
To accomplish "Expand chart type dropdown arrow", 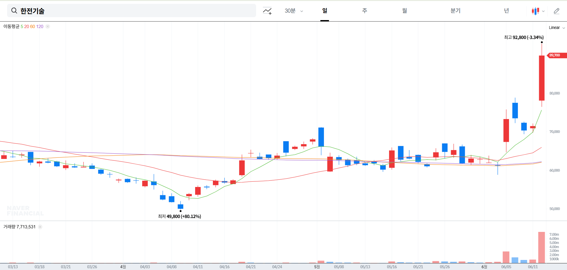I will pos(543,11).
